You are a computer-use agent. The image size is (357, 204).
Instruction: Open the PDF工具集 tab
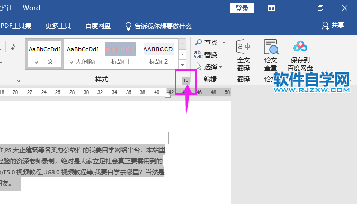(x=16, y=26)
